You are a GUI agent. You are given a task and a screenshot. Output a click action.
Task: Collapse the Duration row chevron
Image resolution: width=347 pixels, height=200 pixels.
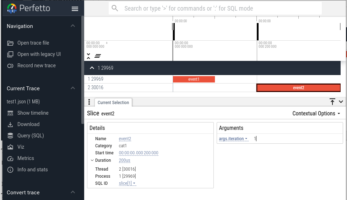[92, 160]
